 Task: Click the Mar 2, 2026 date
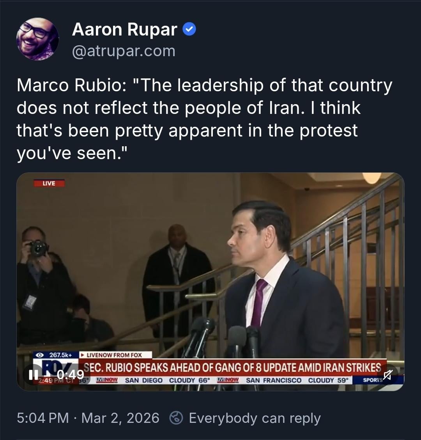tap(120, 418)
